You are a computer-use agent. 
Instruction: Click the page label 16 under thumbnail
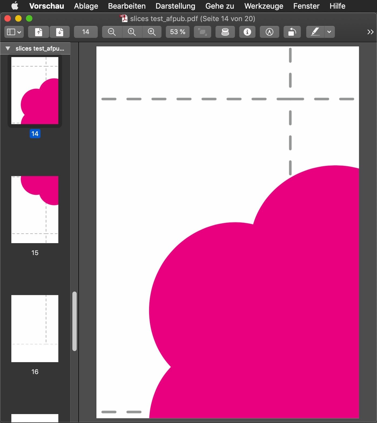pos(35,372)
